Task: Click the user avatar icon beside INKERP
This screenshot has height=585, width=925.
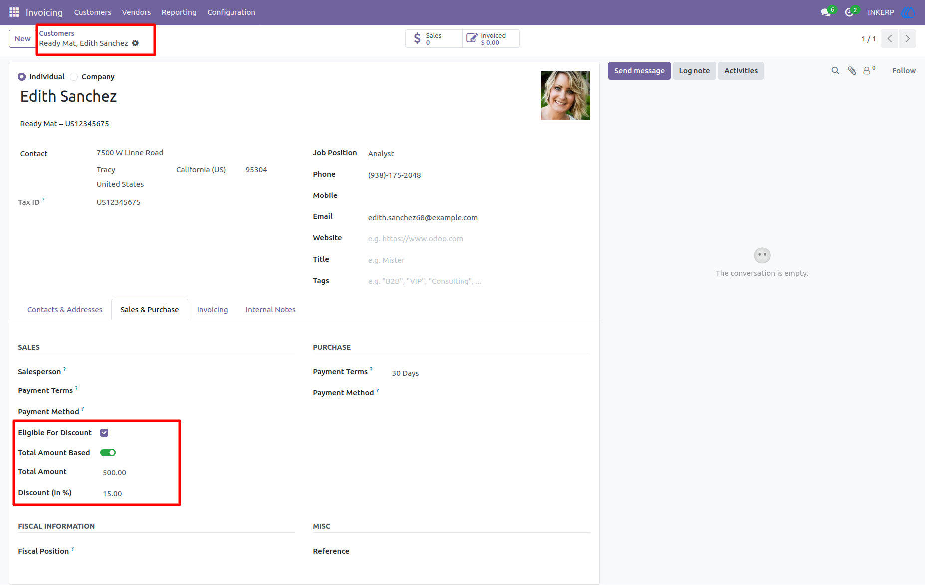Action: click(x=908, y=12)
